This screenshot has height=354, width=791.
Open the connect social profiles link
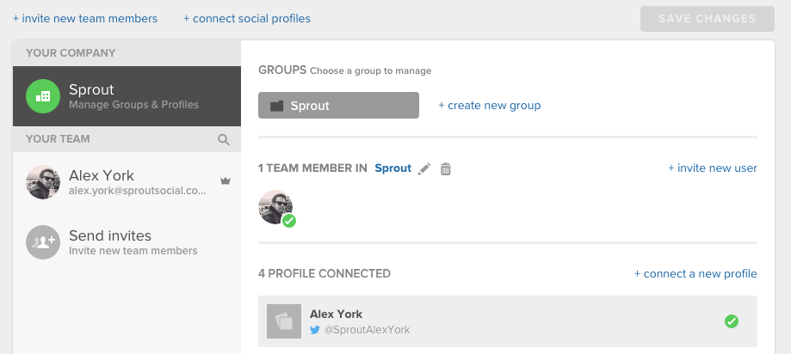pos(247,19)
